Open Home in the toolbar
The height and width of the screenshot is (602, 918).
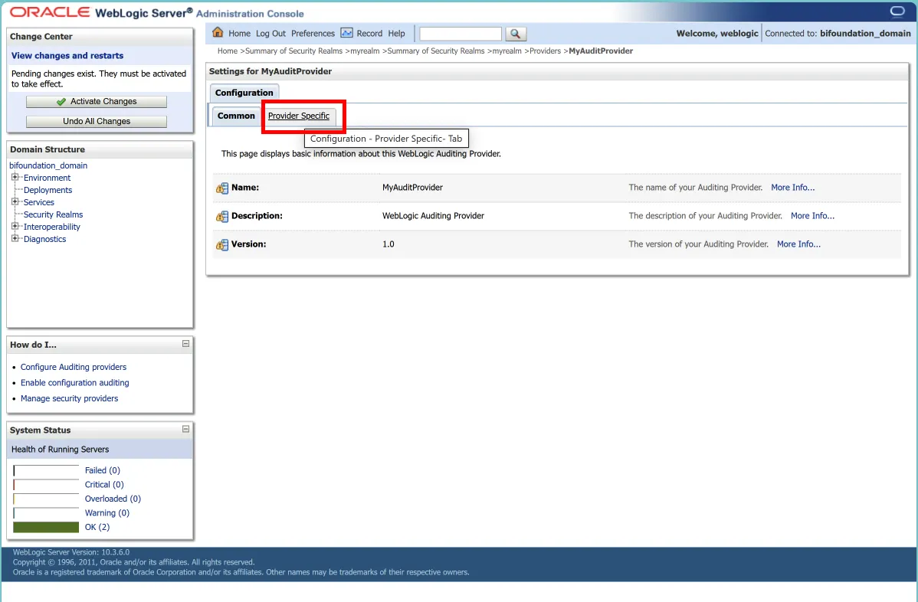click(x=239, y=34)
